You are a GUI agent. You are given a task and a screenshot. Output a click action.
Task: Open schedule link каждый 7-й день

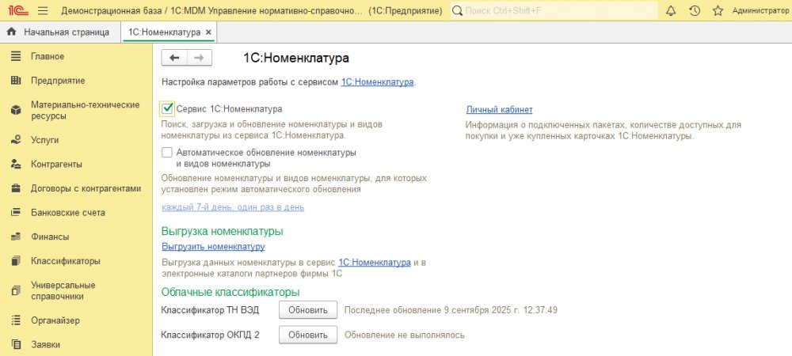[x=233, y=207]
